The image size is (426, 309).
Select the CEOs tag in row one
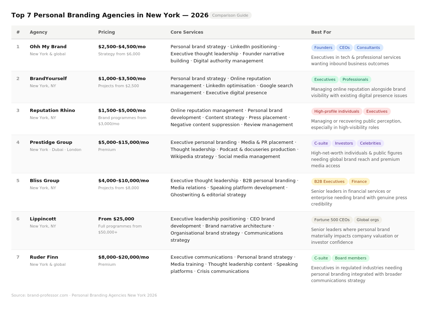(x=344, y=47)
